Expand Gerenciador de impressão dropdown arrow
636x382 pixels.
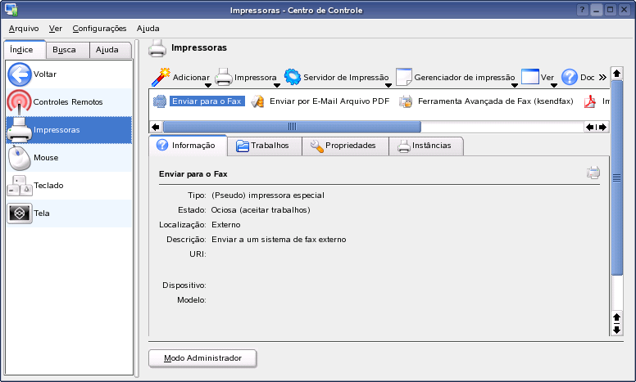click(x=515, y=85)
